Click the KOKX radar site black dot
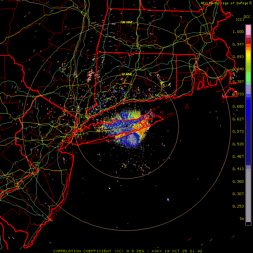The image size is (253, 253). tap(127, 126)
